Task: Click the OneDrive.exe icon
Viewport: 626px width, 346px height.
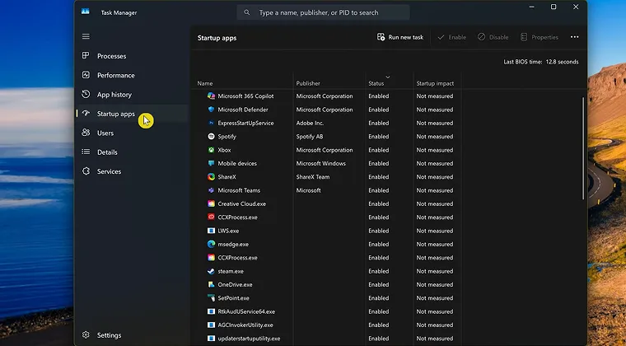Action: [x=211, y=284]
